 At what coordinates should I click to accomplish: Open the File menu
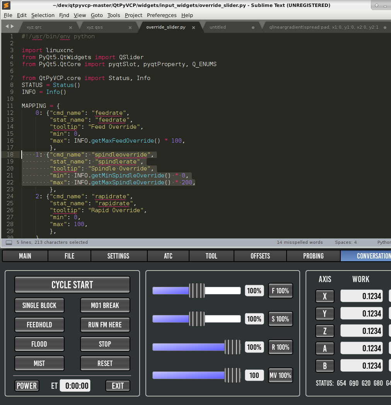tap(8, 15)
